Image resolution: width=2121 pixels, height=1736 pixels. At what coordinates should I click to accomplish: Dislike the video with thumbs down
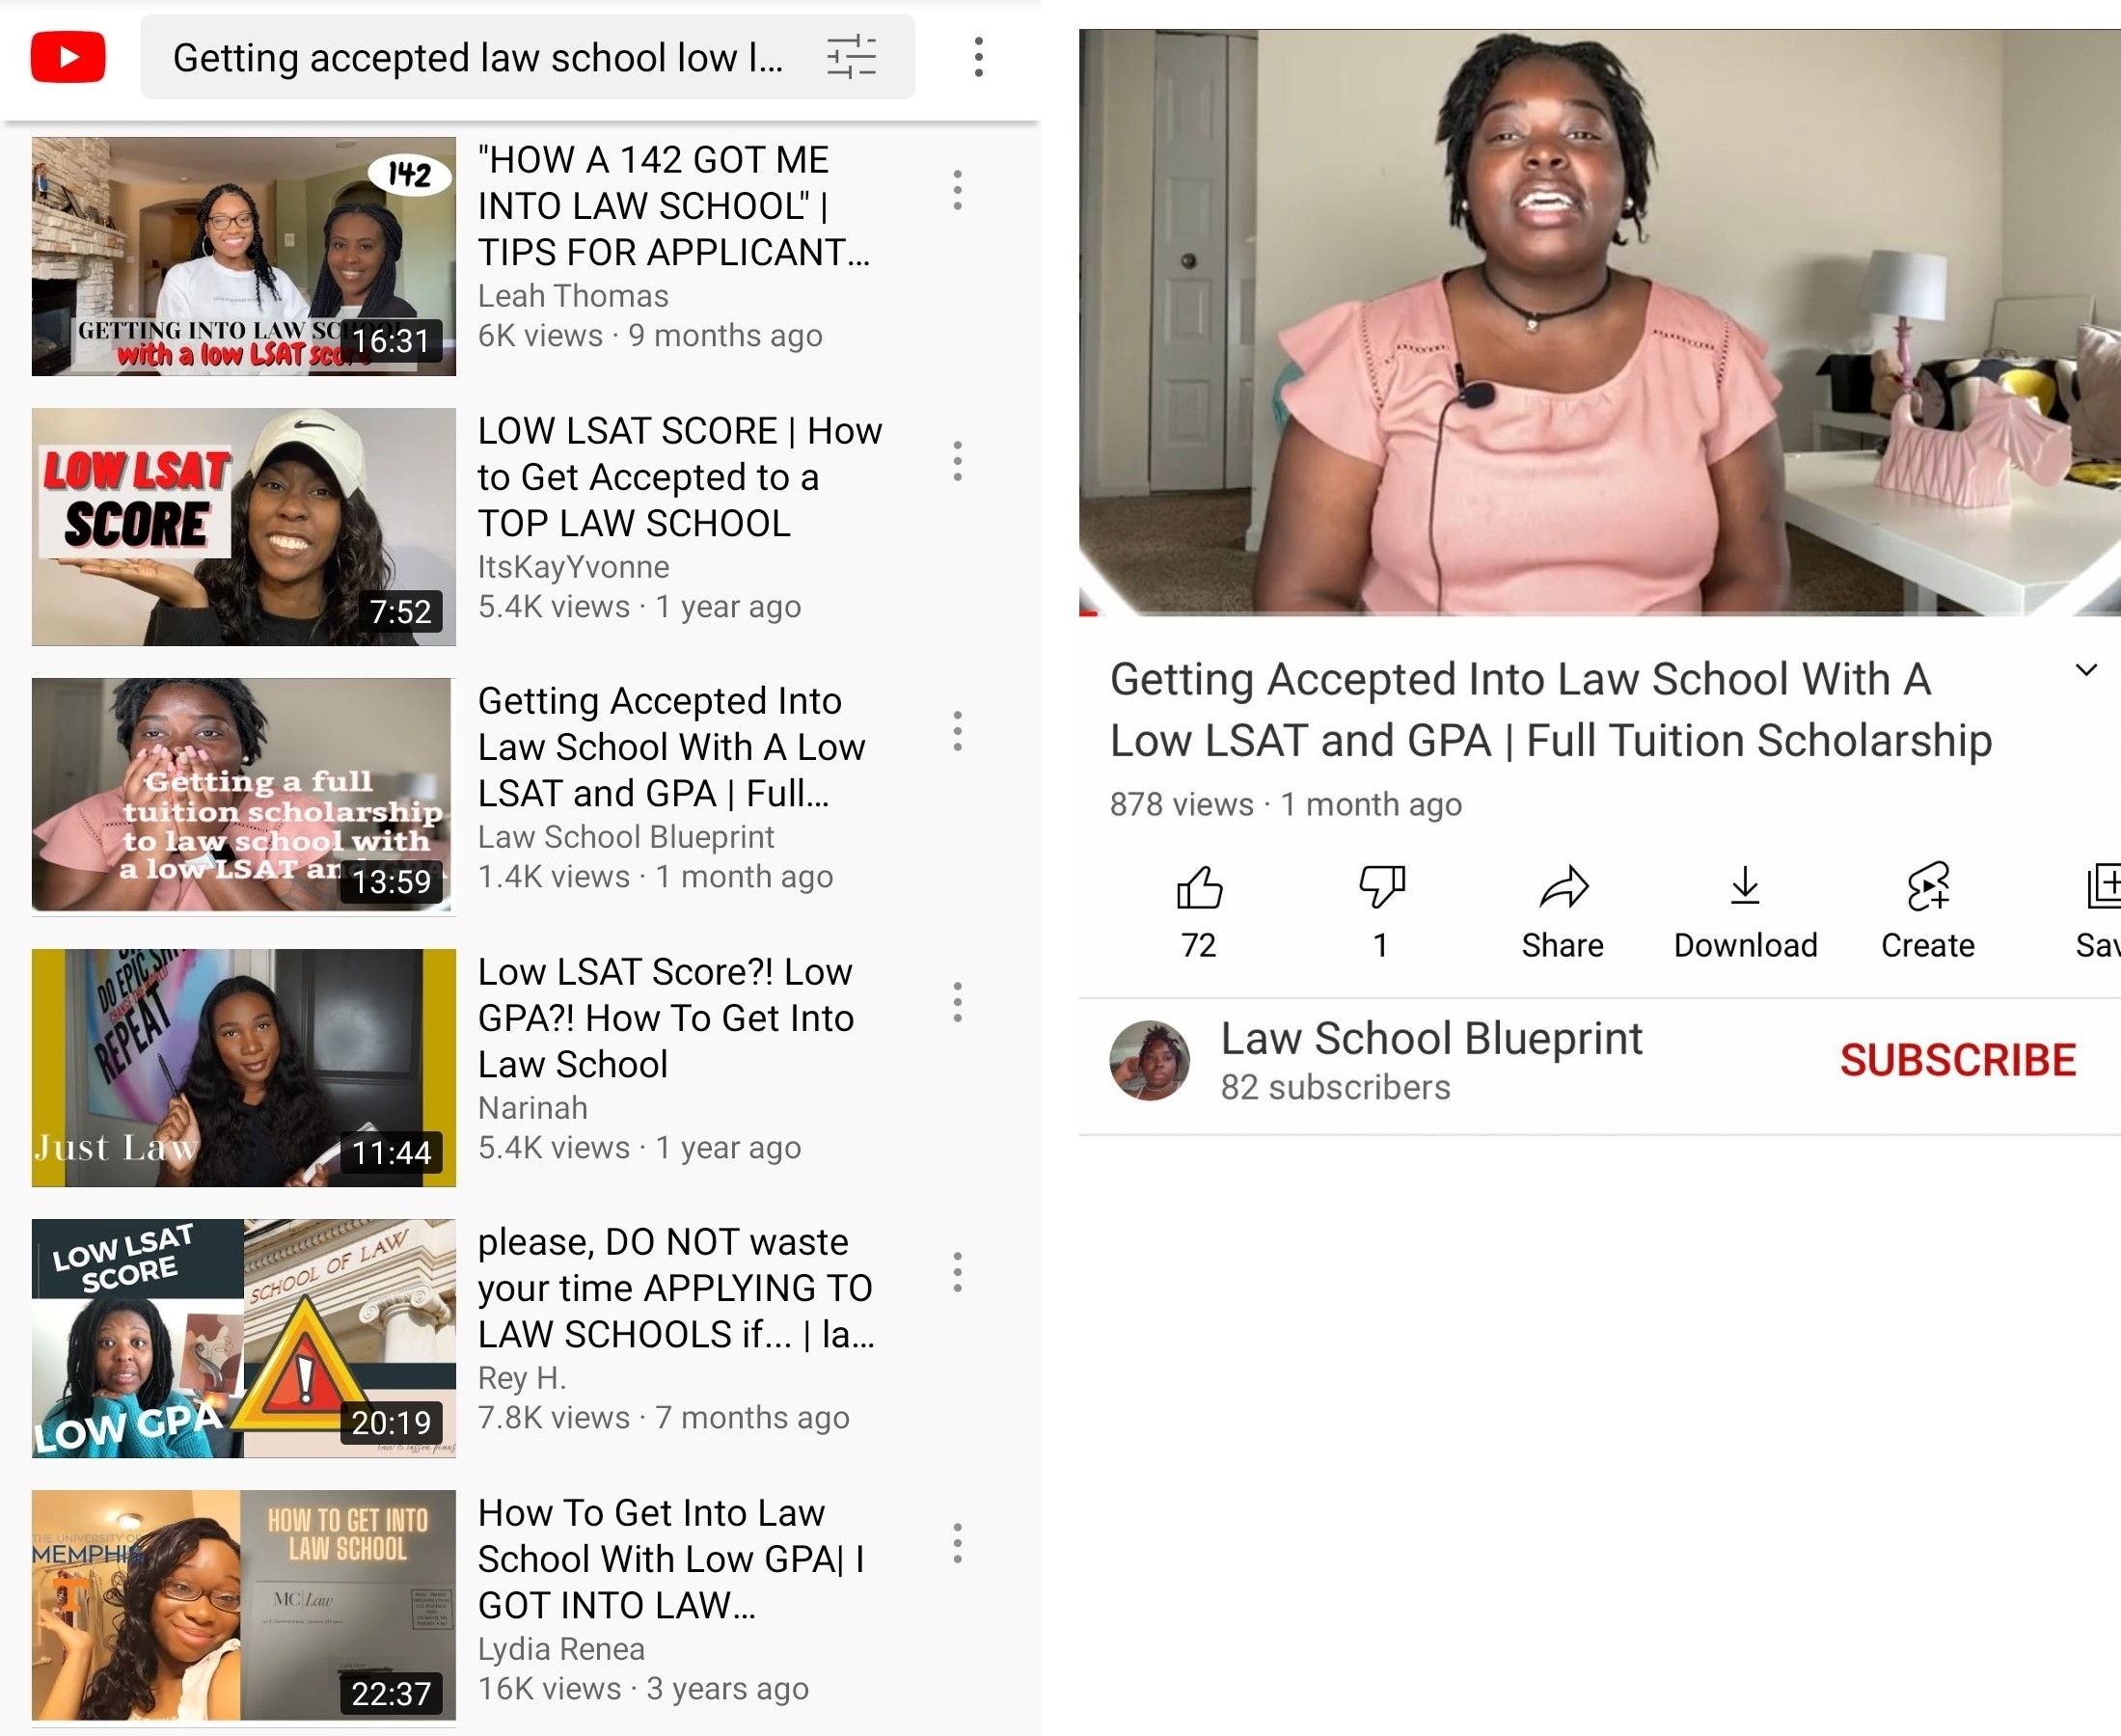[x=1381, y=887]
